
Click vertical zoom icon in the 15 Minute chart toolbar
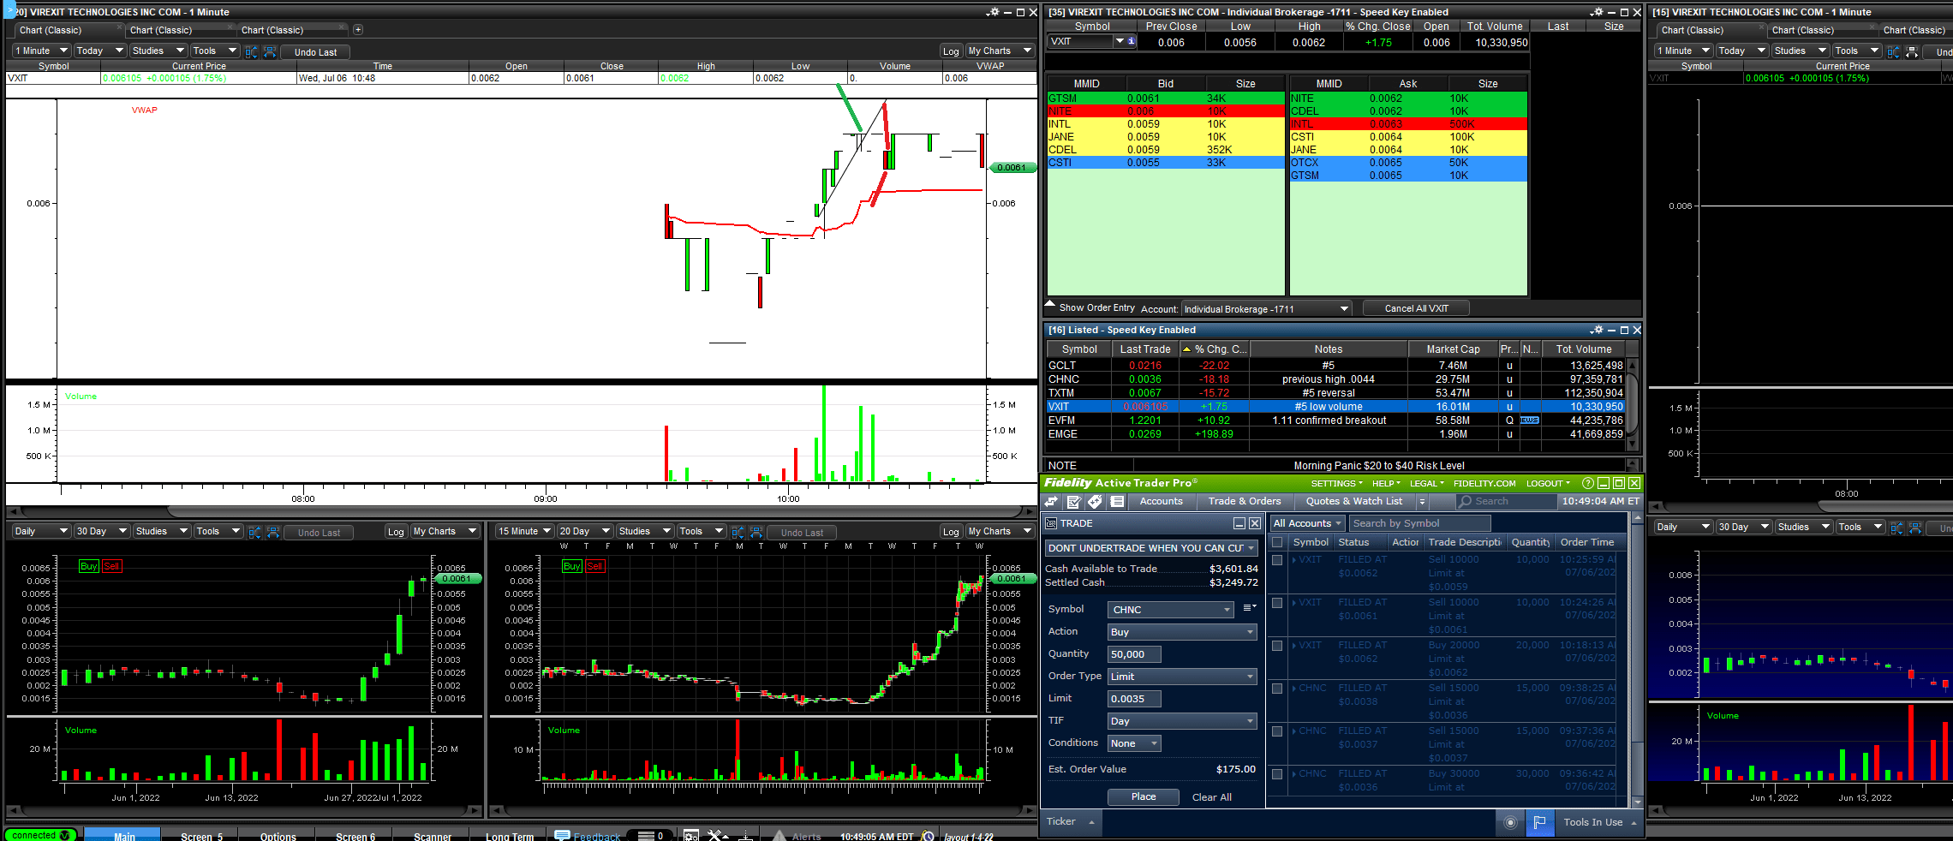(738, 532)
